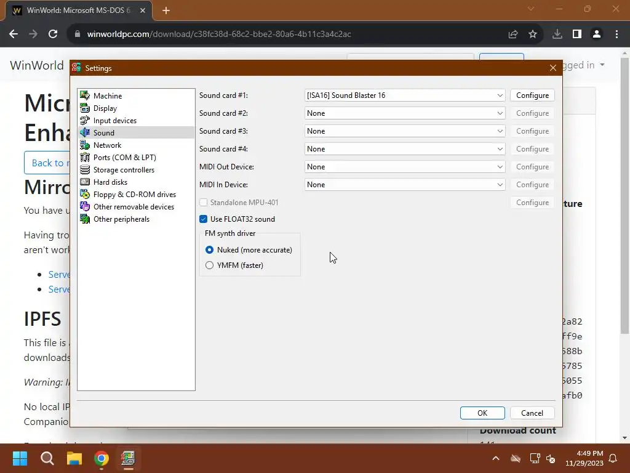Select the Machine category icon
This screenshot has height=473, width=630.
pos(85,95)
